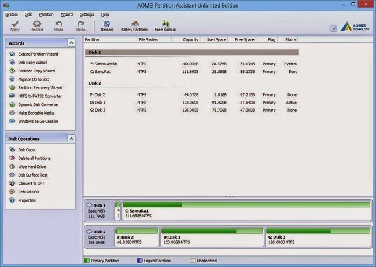Click the Active status of D: Disk 1
Viewport: 376px width, 267px height.
(291, 103)
